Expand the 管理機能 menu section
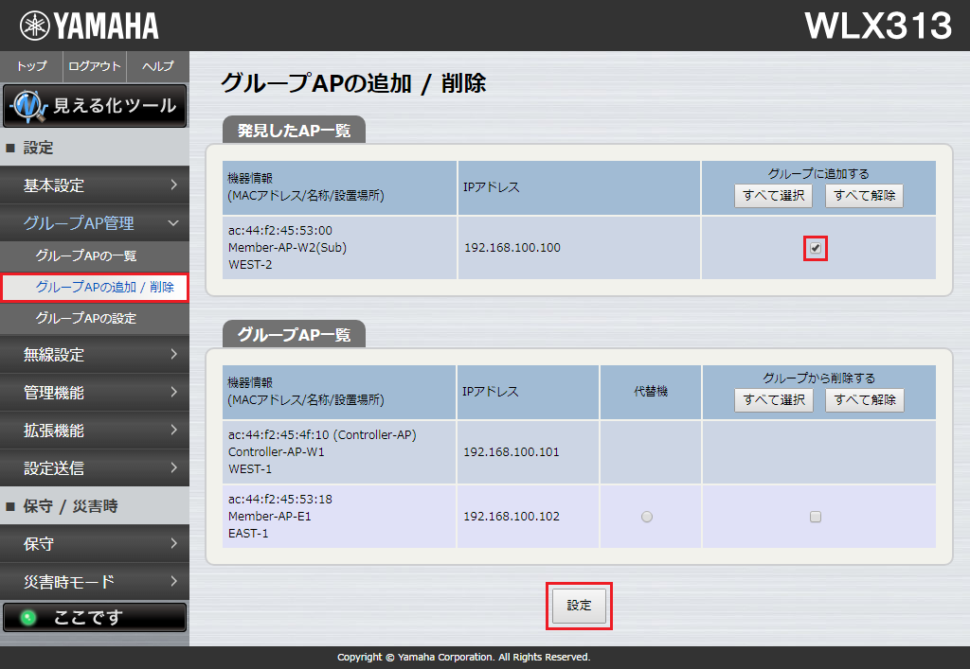This screenshot has width=970, height=669. [95, 393]
